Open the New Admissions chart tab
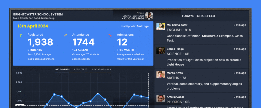Image resolution: width=261 pixels, height=108 pixels. pos(101,69)
